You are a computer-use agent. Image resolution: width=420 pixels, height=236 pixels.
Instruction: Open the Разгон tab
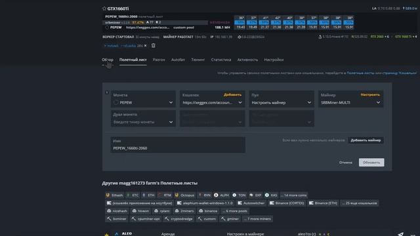(159, 60)
